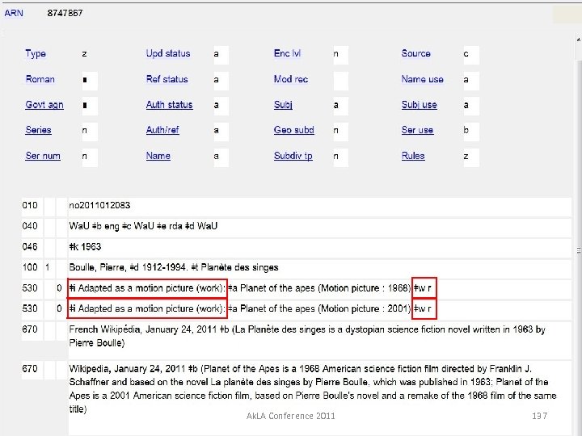Select the Geo subd link
This screenshot has height=436, width=582.
293,130
